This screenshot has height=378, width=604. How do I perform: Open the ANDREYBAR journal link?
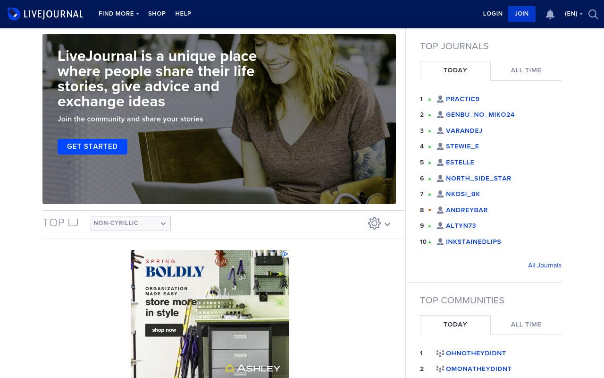[x=467, y=210]
